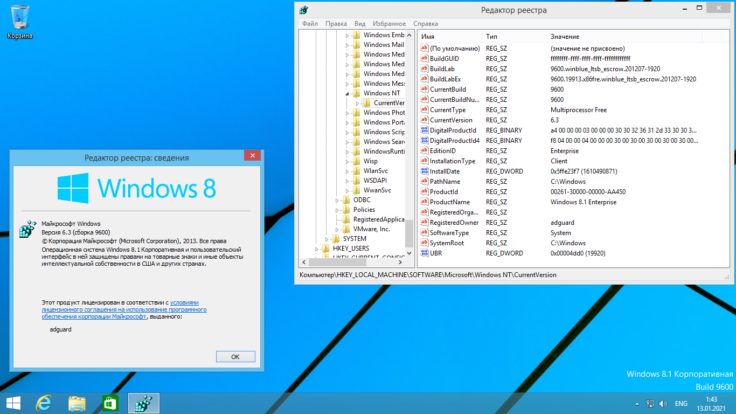Expand the ODBC registry key
Viewport: 736px width, 414px height.
coord(337,200)
